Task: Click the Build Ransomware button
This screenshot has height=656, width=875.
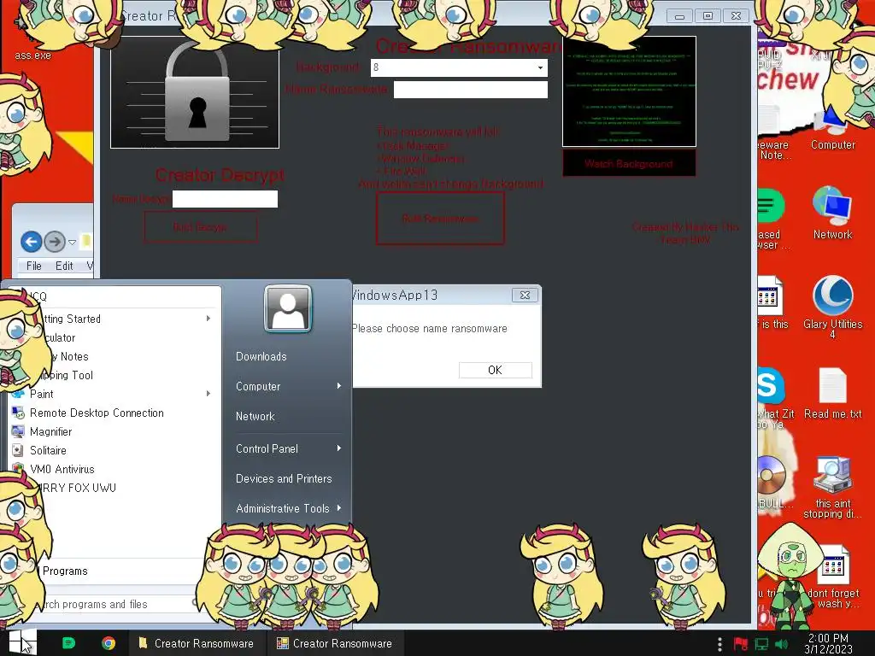Action: [440, 218]
